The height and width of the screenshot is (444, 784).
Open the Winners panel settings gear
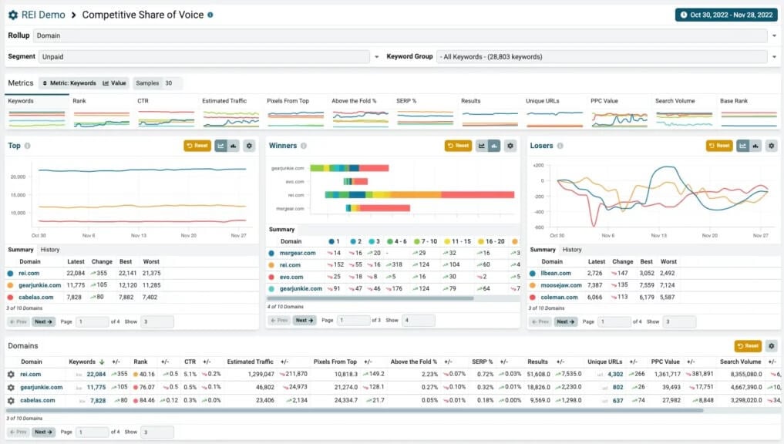pos(510,146)
